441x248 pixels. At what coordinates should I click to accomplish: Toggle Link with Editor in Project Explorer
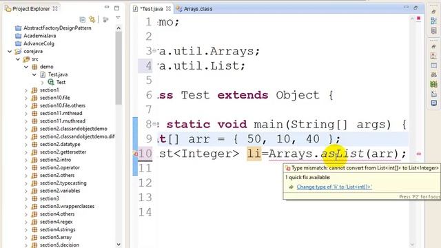[x=92, y=19]
